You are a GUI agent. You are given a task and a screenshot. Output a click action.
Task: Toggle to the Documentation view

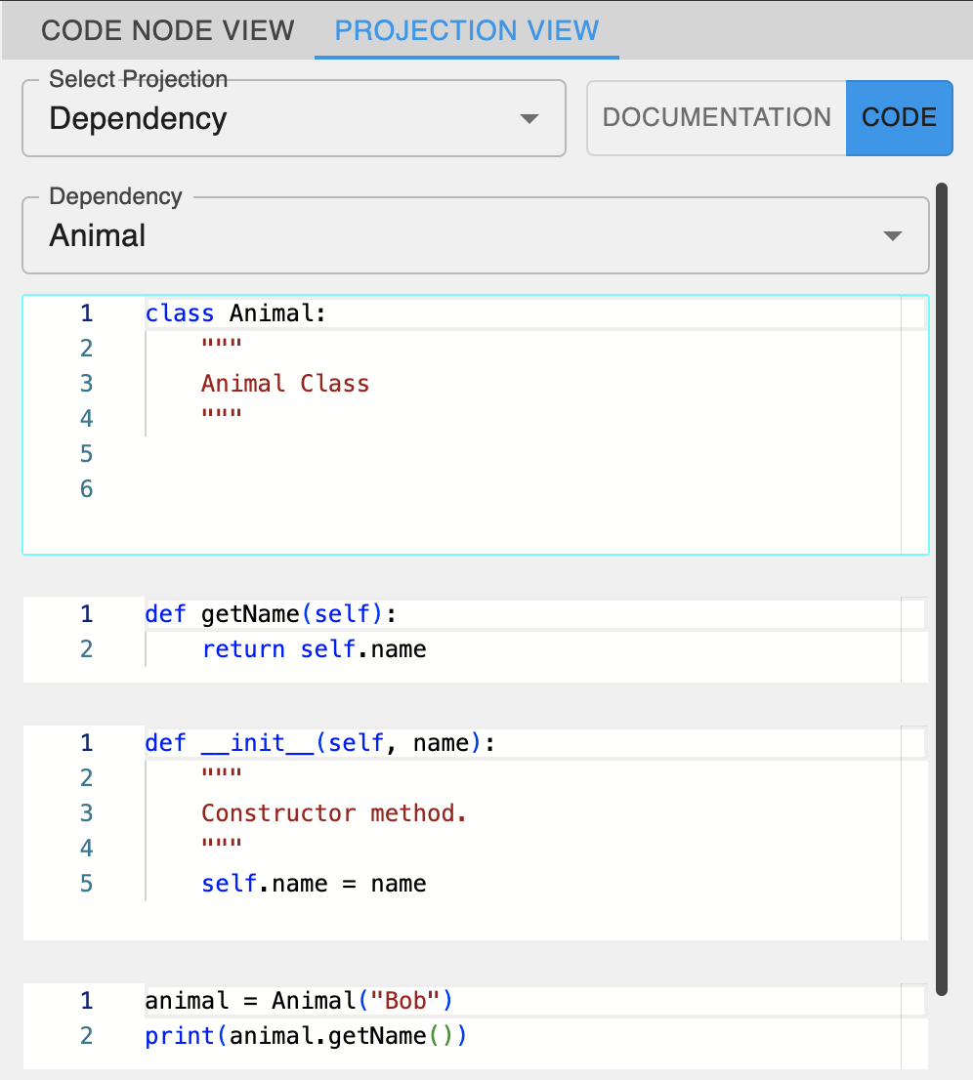tap(716, 118)
